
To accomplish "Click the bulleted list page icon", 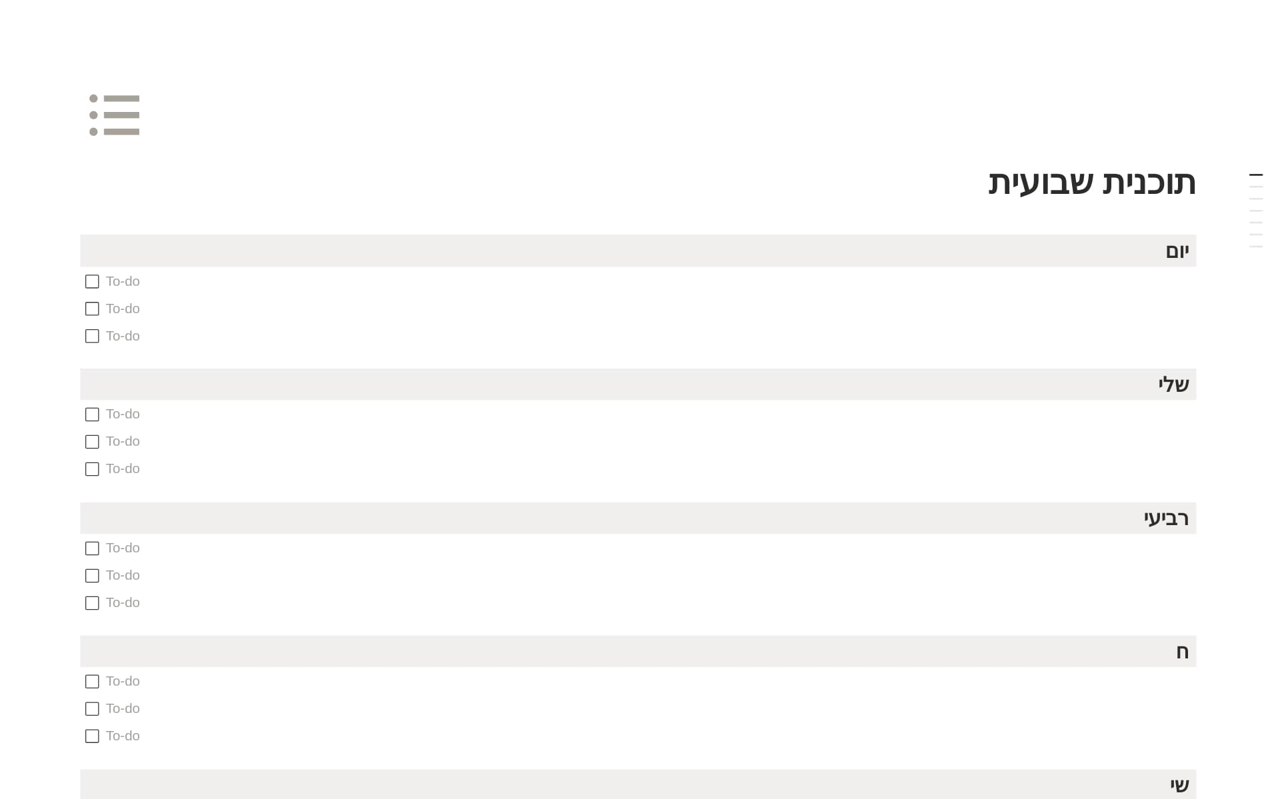I will pyautogui.click(x=115, y=115).
